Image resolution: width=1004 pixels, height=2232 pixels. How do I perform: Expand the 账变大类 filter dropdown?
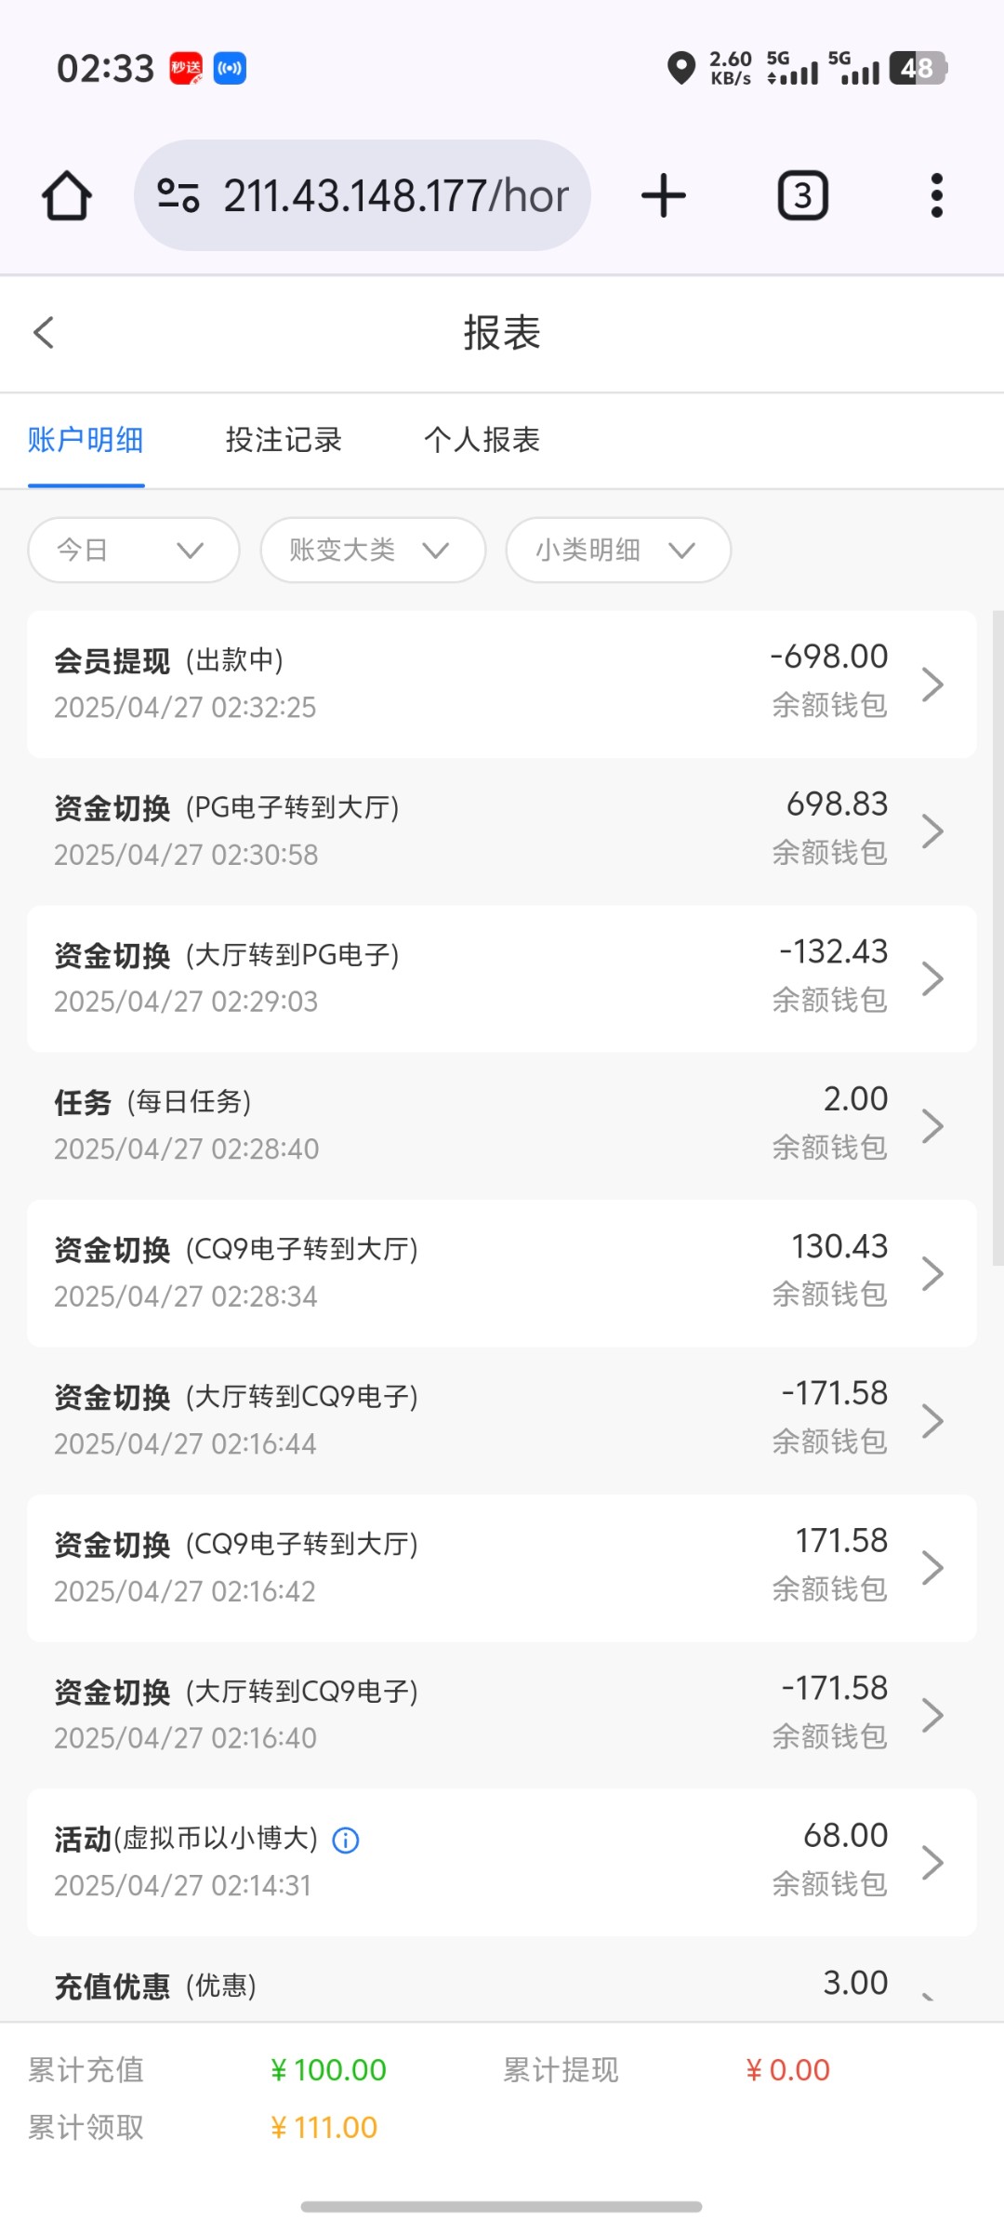pos(373,550)
